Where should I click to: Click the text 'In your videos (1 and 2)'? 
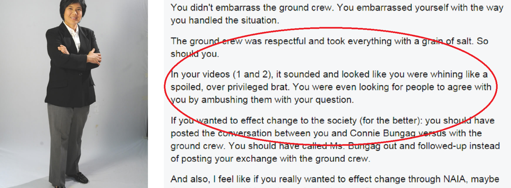pos(222,74)
